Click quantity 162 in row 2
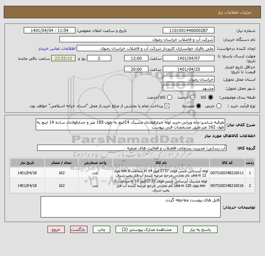Viewport: 265px width, 256px height. [62, 186]
